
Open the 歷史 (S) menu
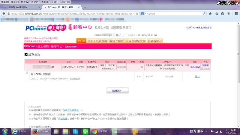click(x=35, y=2)
